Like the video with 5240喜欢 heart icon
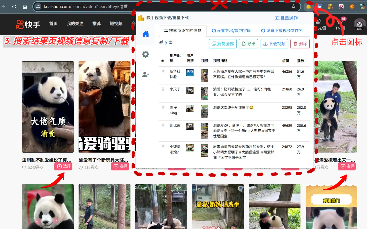This screenshot has width=367, height=229. pos(24,167)
